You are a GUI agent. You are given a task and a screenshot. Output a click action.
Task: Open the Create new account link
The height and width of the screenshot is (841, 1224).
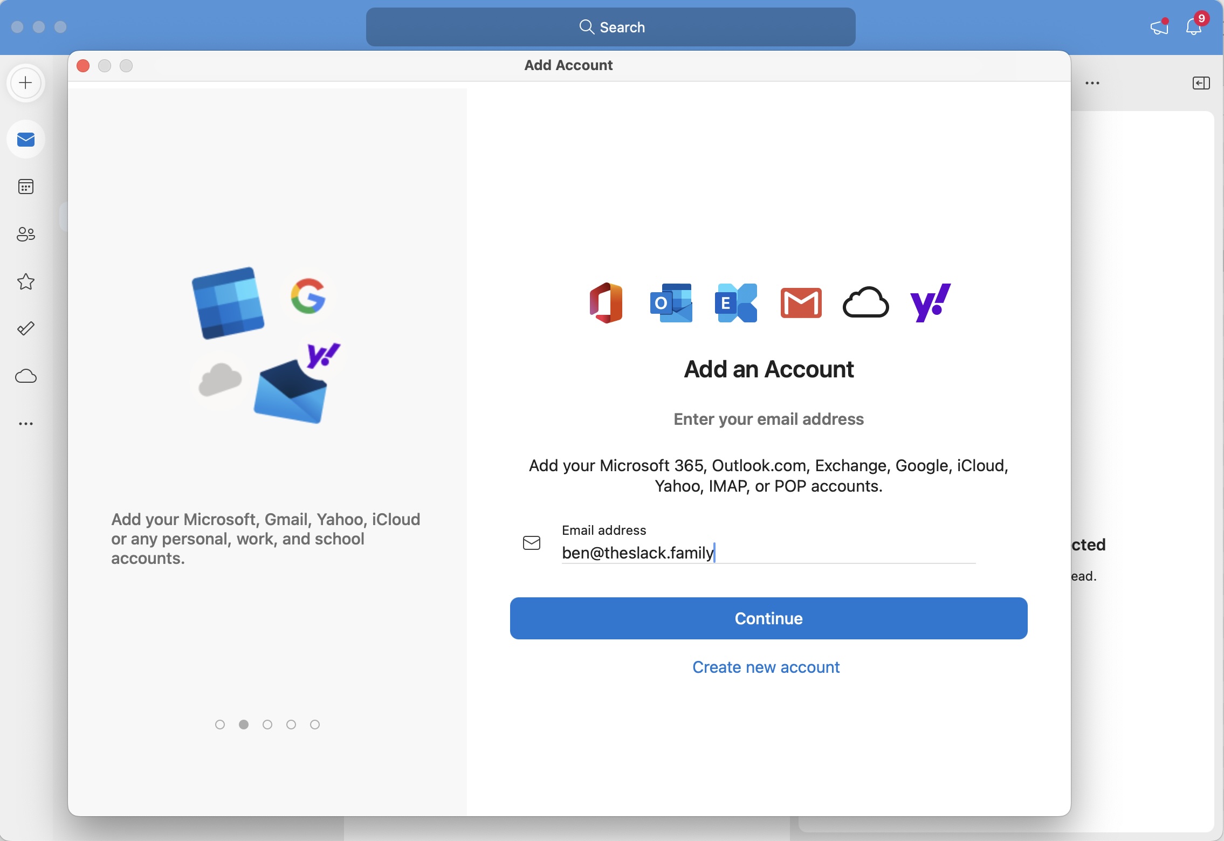[x=766, y=667]
